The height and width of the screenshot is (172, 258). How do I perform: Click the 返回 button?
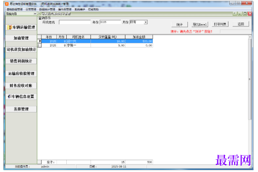pos(241,24)
